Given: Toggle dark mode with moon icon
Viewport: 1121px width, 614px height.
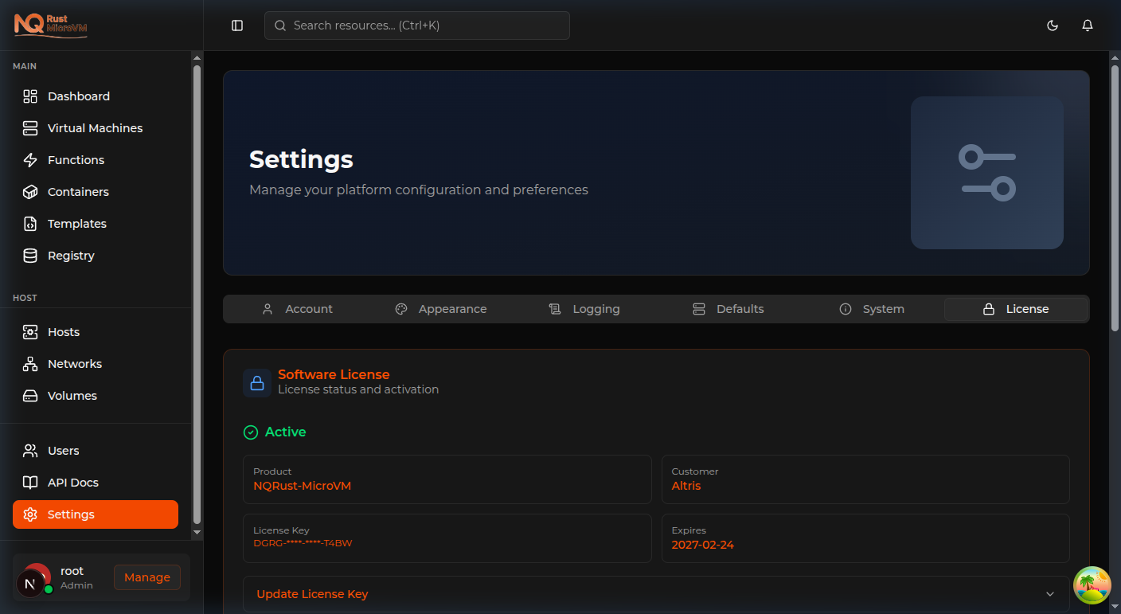Looking at the screenshot, I should pyautogui.click(x=1053, y=25).
